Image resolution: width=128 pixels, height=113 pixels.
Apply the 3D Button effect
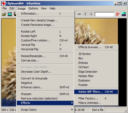pyautogui.click(x=96, y=54)
